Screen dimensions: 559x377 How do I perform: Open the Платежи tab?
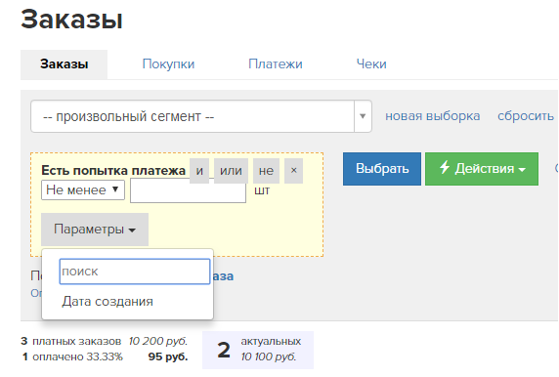point(276,64)
